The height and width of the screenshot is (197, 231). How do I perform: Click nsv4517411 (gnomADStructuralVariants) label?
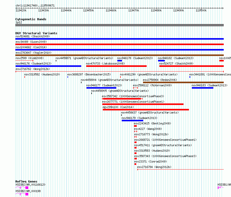(163, 145)
